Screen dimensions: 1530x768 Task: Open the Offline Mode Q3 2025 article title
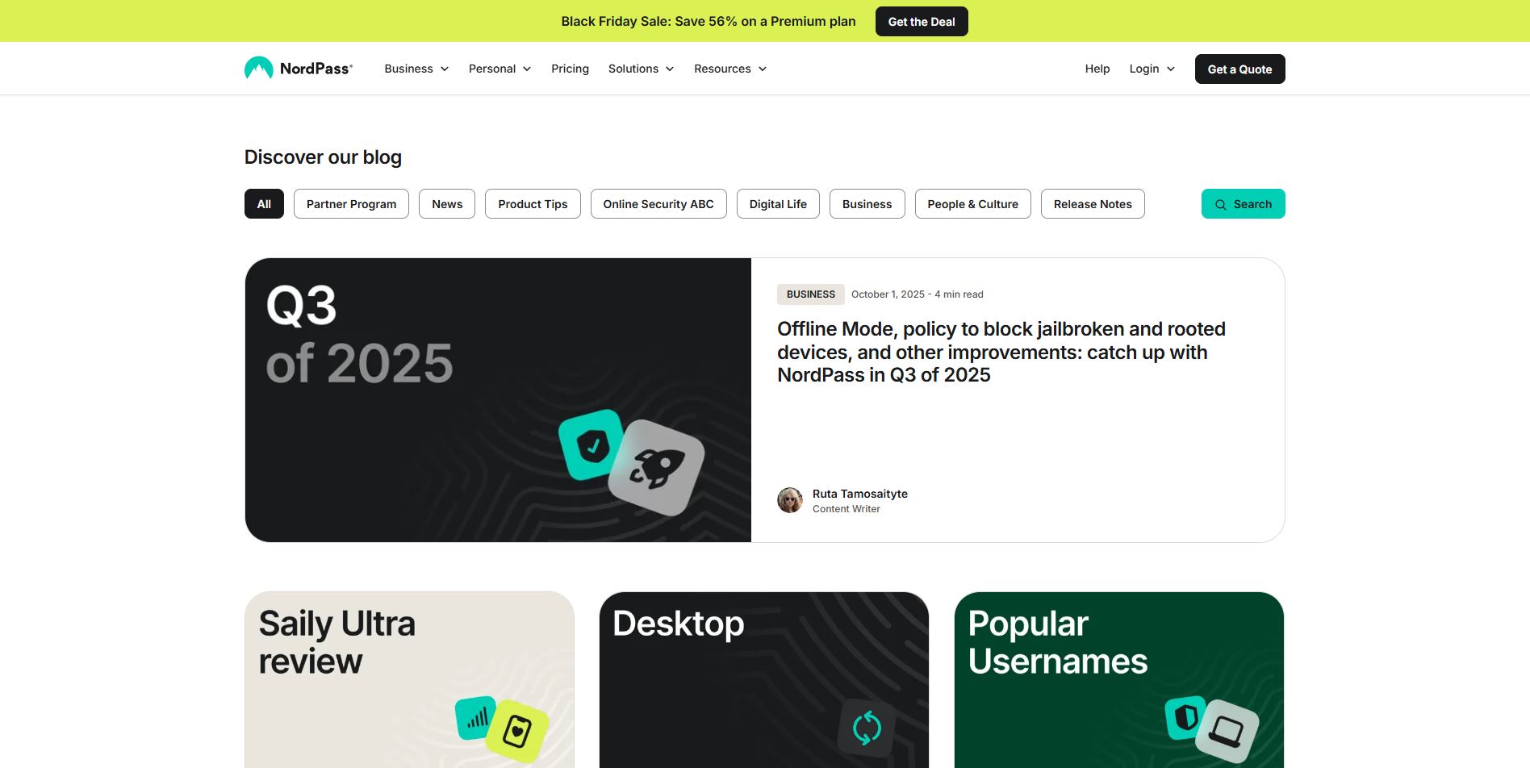click(x=1001, y=352)
